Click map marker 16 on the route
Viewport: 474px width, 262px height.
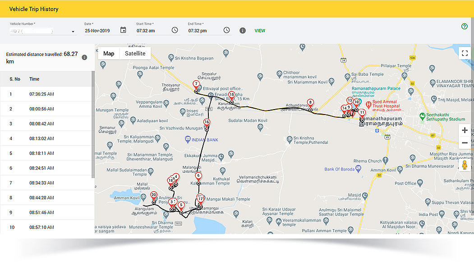(x=207, y=123)
